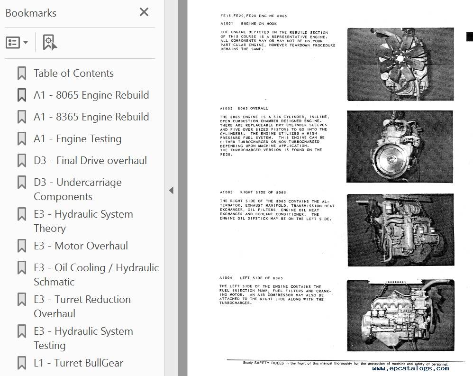473x376 pixels.
Task: Open the Table of Contents bookmark
Action: pyautogui.click(x=73, y=73)
